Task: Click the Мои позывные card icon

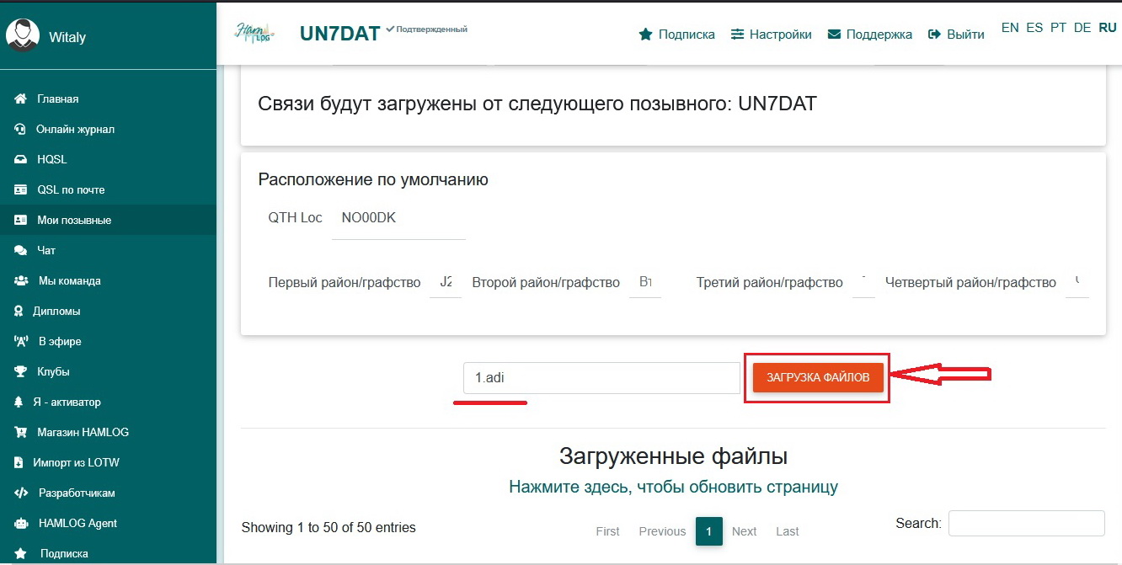Action: click(x=21, y=221)
